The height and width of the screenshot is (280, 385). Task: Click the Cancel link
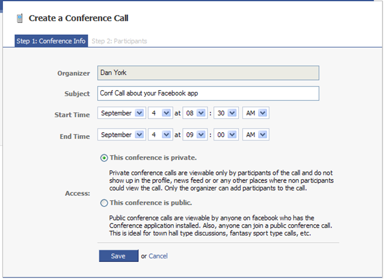point(158,256)
